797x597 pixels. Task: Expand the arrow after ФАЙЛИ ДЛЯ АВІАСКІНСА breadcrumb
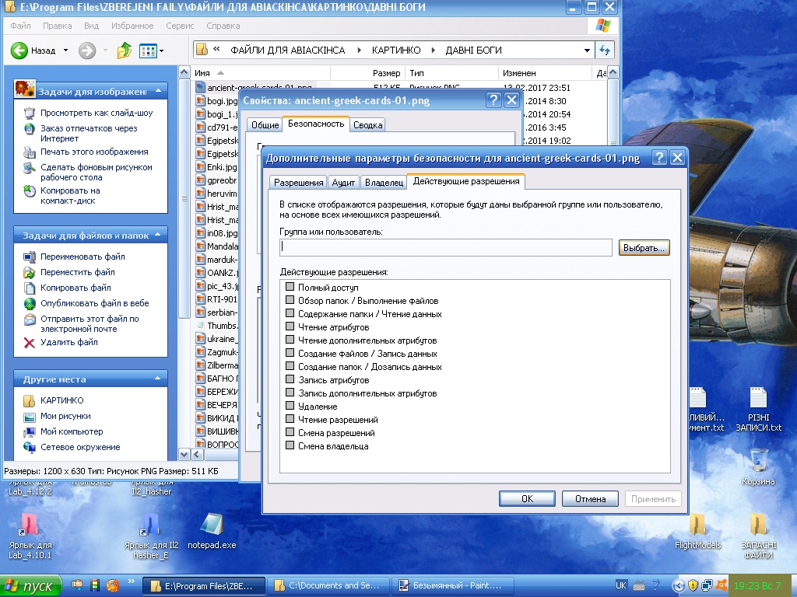(360, 50)
